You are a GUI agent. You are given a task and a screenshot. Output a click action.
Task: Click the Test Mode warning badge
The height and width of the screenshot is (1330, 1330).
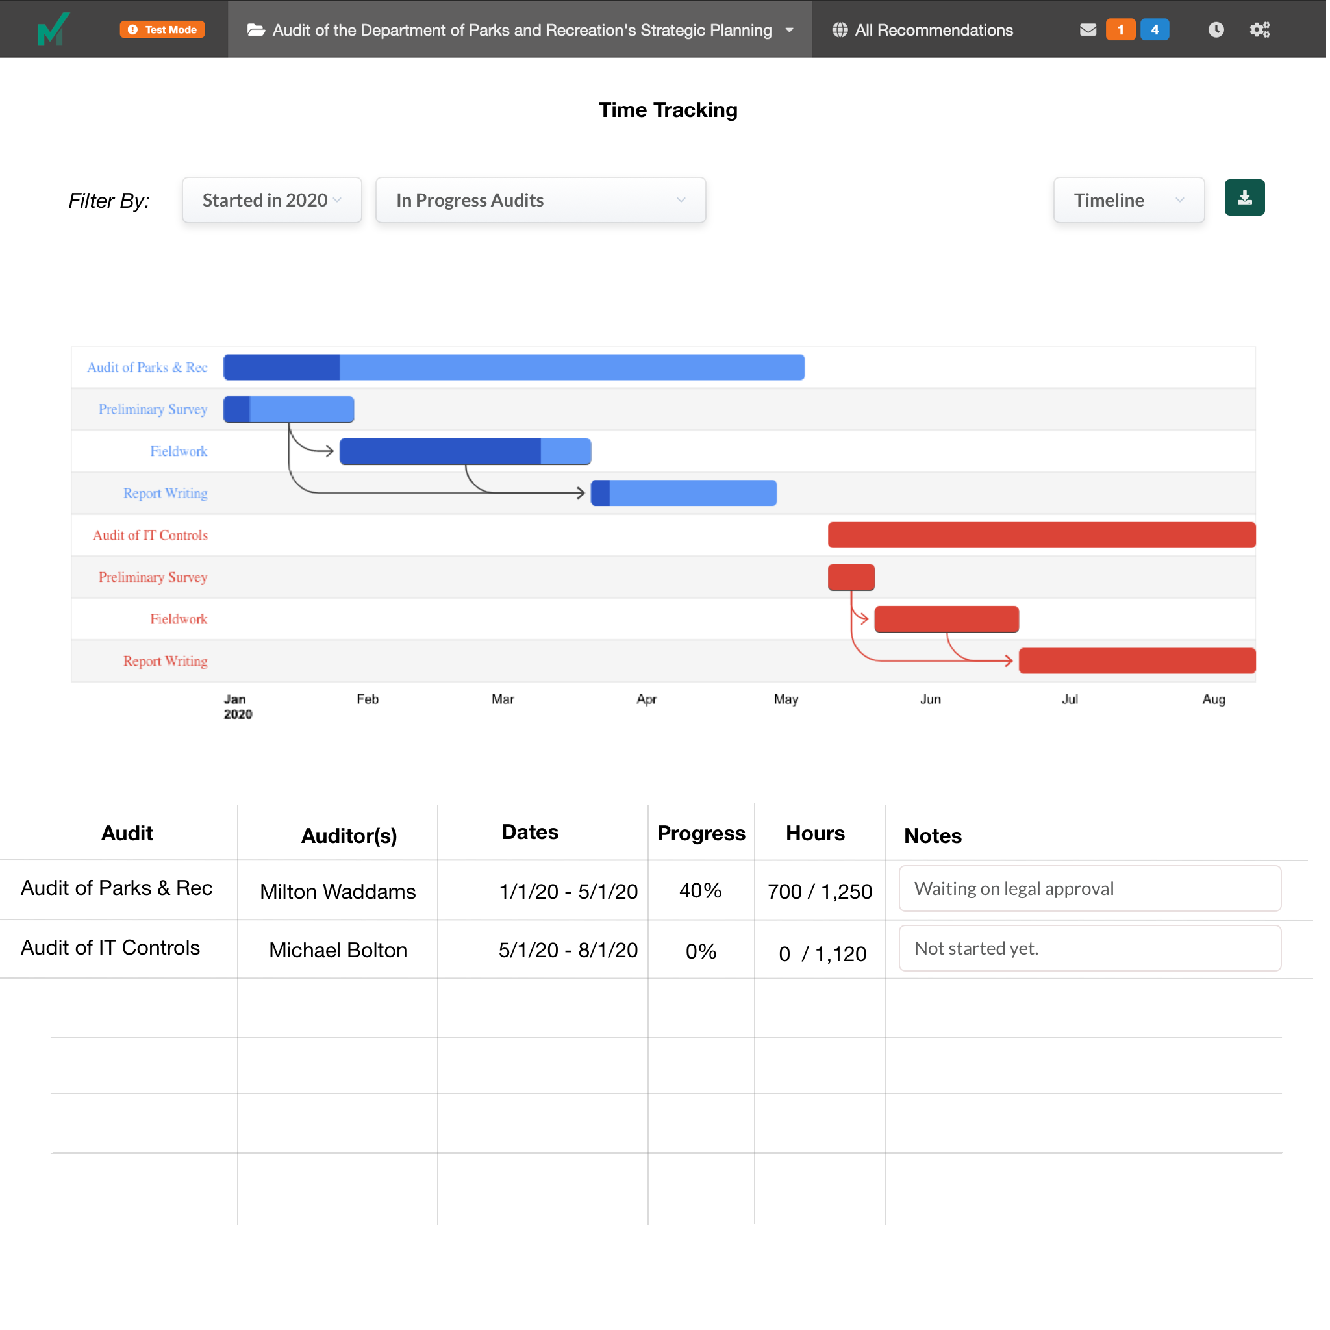[x=162, y=30]
